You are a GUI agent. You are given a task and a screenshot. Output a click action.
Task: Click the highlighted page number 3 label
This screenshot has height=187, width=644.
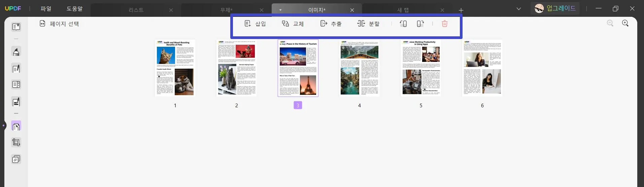pos(298,105)
